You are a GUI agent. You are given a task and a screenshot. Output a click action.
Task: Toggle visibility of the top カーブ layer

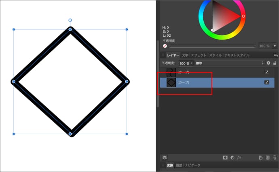[267, 72]
